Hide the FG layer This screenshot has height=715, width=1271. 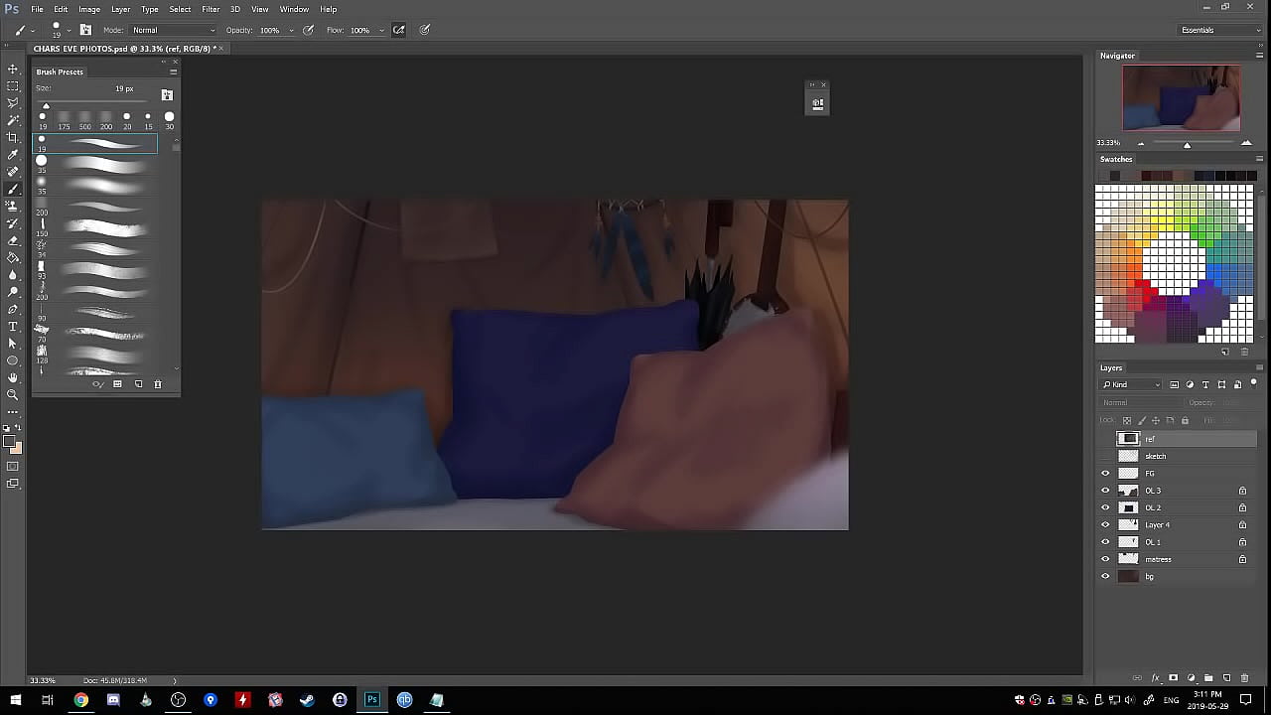pos(1105,474)
